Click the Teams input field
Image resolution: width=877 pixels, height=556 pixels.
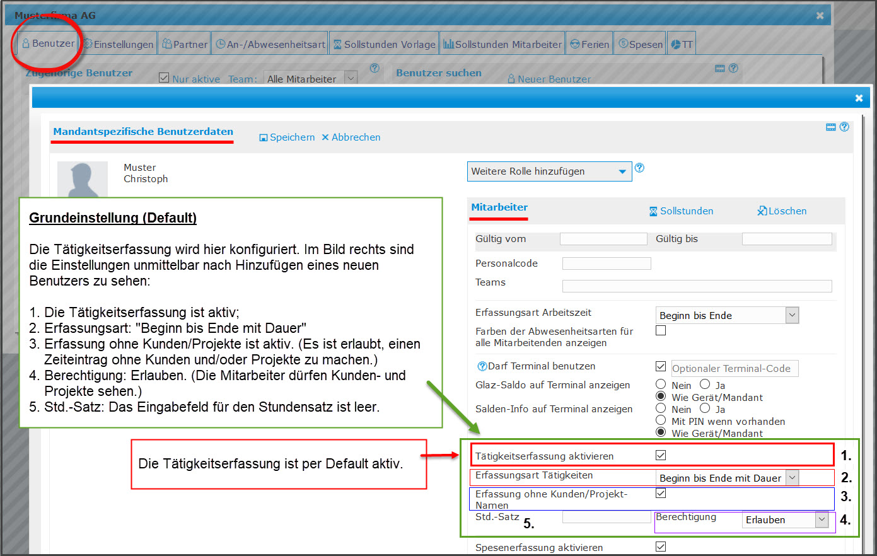coord(697,286)
